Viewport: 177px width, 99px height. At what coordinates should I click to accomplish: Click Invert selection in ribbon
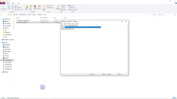pyautogui.click(x=72, y=10)
